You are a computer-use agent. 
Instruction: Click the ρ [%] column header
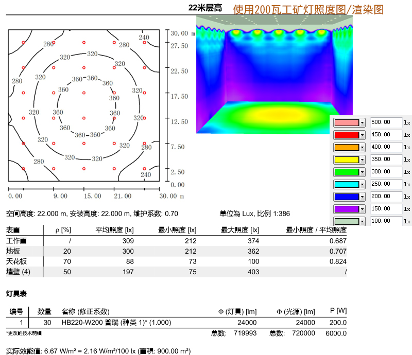63,230
